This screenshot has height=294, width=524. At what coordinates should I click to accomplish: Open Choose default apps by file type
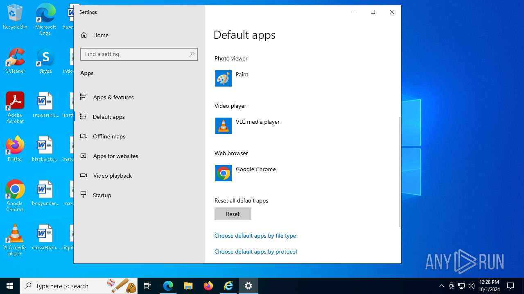(255, 236)
